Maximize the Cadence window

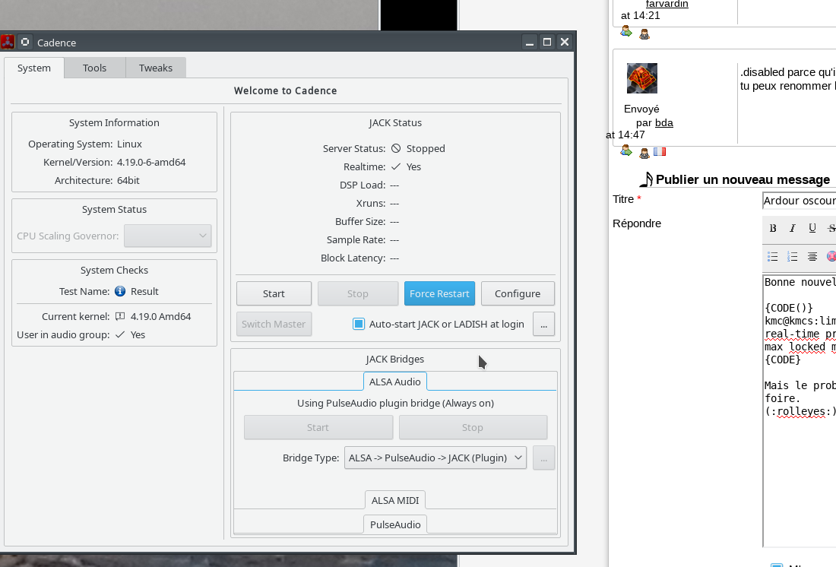pos(547,42)
